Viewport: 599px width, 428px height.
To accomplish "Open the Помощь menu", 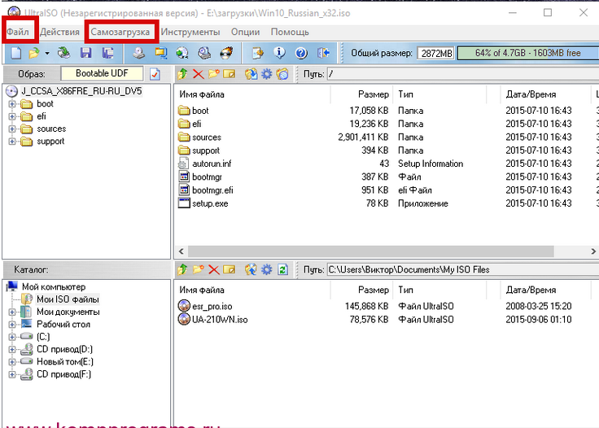I will pos(290,32).
